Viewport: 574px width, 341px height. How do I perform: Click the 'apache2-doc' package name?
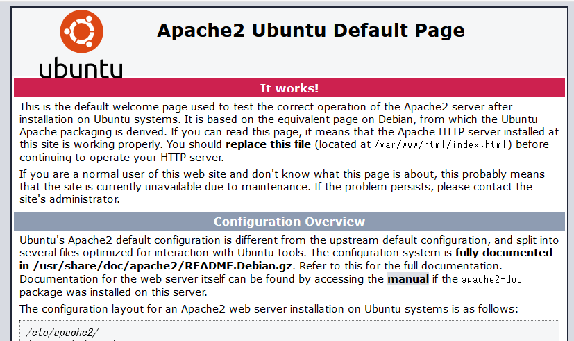(x=491, y=279)
